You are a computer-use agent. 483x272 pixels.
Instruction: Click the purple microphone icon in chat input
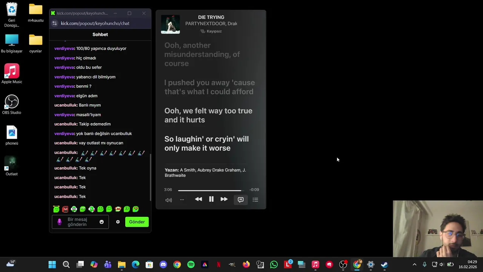(59, 222)
